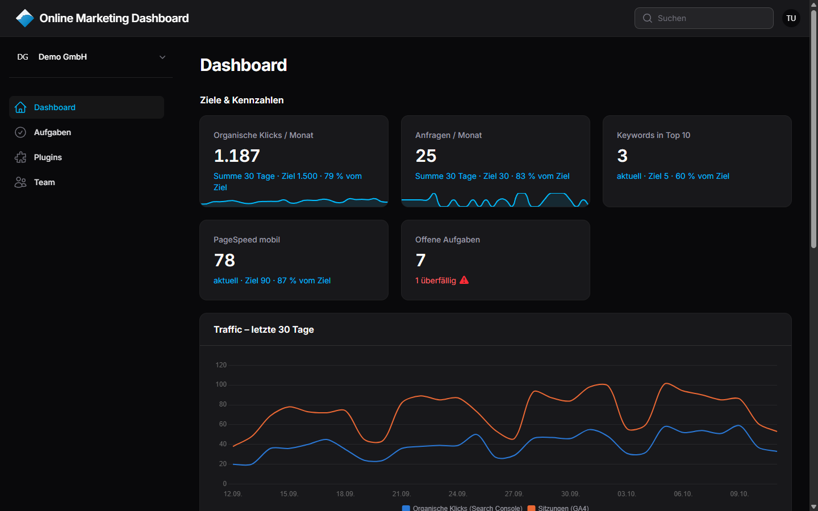Viewport: 818px width, 511px height.
Task: Click the scrollbar up arrow
Action: [813, 4]
